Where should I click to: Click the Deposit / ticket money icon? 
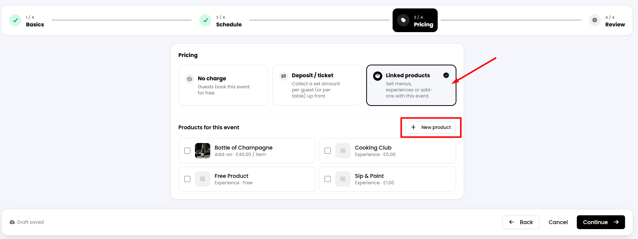284,76
